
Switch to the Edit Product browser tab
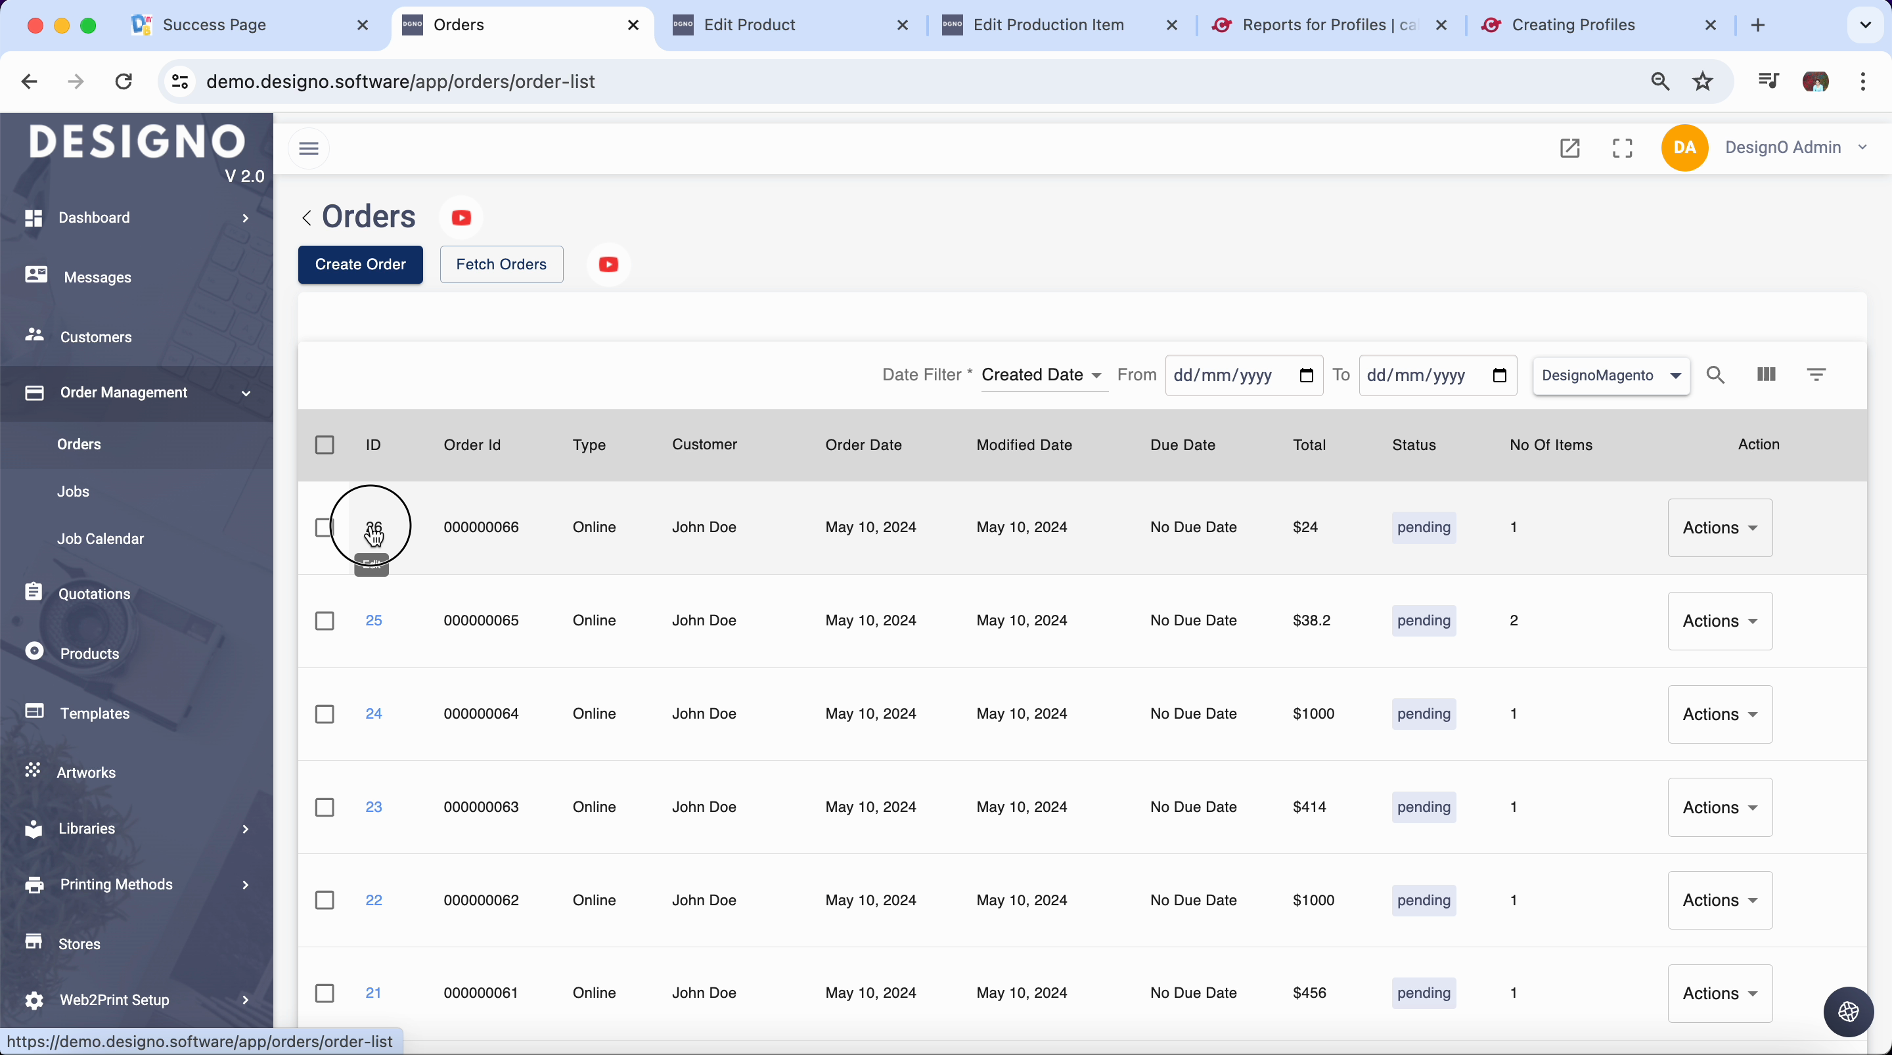click(x=749, y=25)
